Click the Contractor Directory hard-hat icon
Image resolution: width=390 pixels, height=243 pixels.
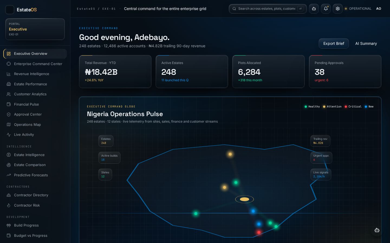click(x=9, y=195)
